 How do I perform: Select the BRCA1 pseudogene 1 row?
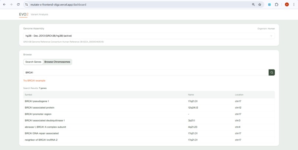[149, 101]
